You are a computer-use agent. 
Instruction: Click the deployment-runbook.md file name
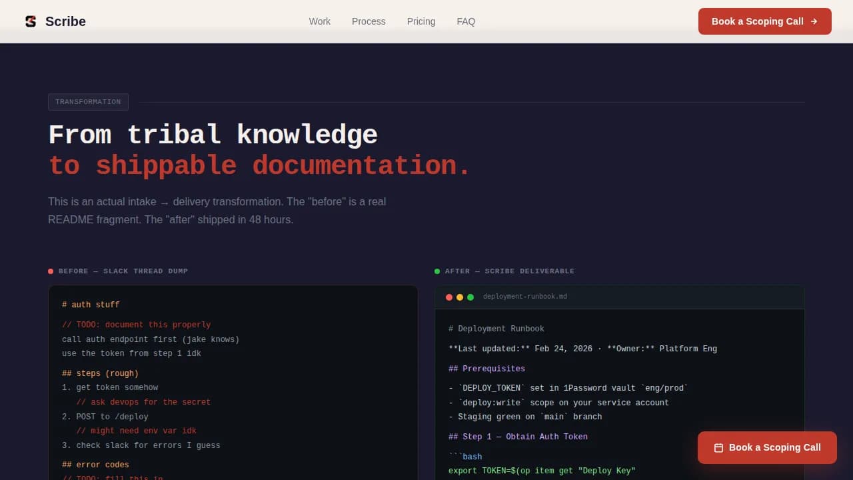point(525,297)
